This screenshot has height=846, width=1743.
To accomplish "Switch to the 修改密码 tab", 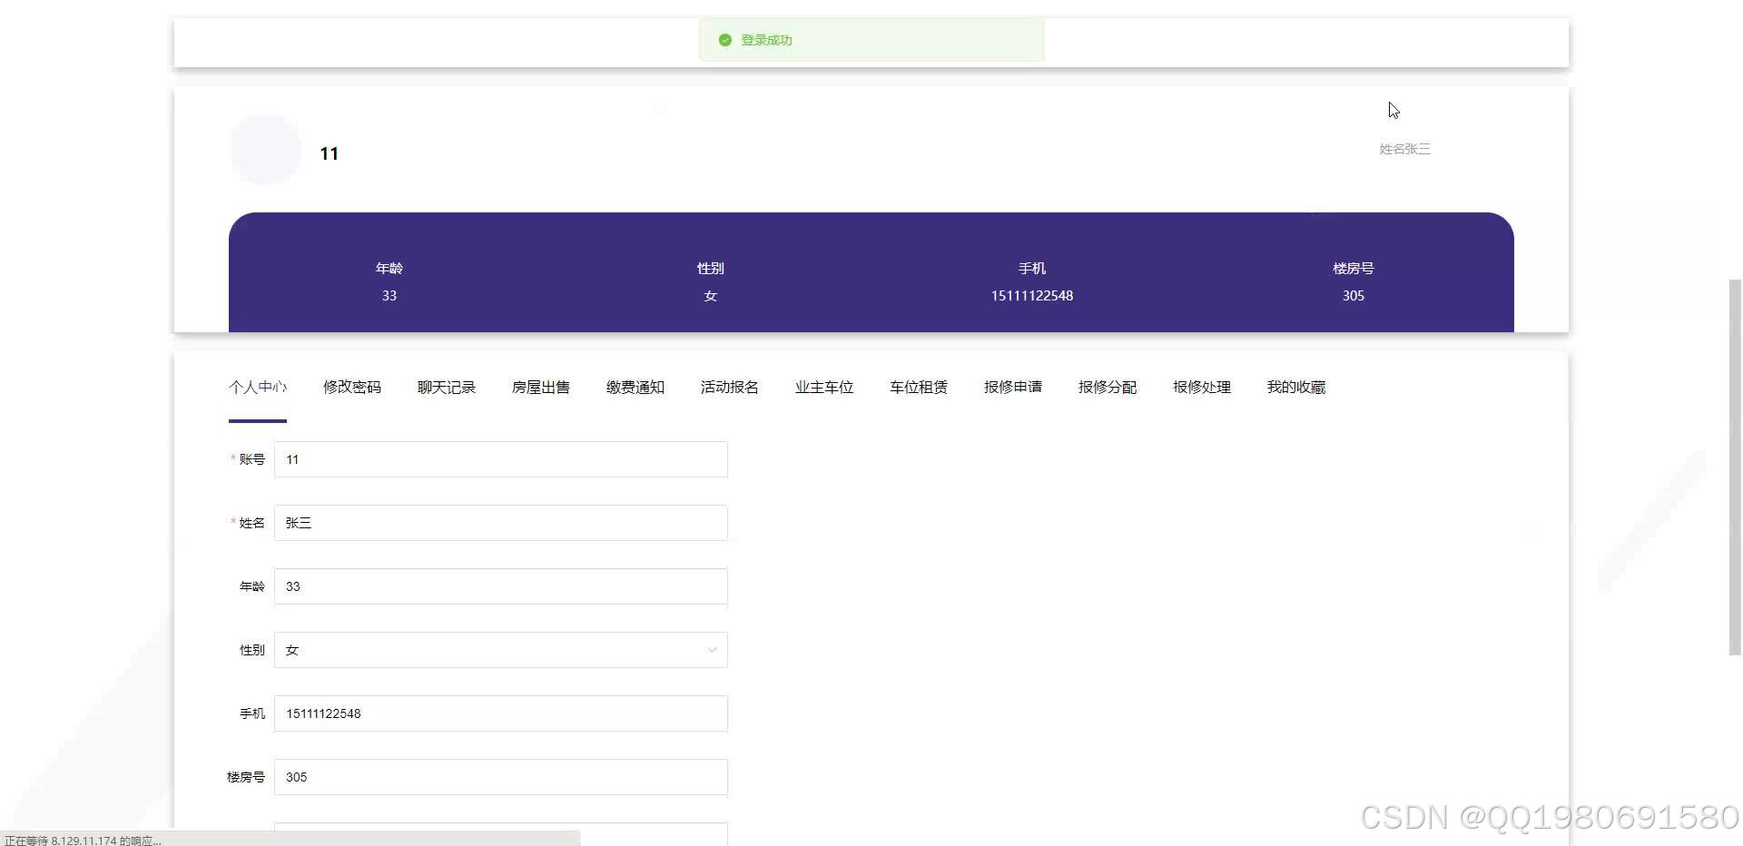I will click(352, 388).
